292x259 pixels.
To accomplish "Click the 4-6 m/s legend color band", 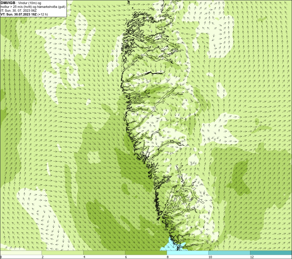I will (x=104, y=253).
